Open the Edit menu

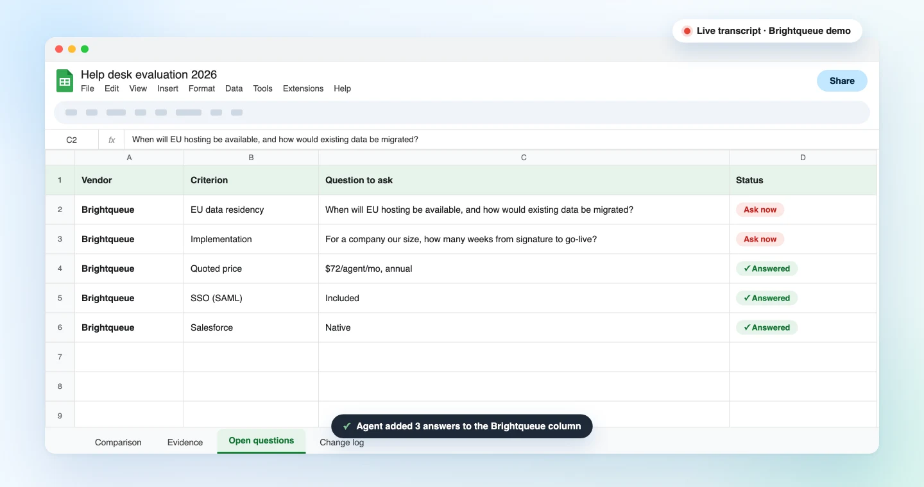point(112,88)
